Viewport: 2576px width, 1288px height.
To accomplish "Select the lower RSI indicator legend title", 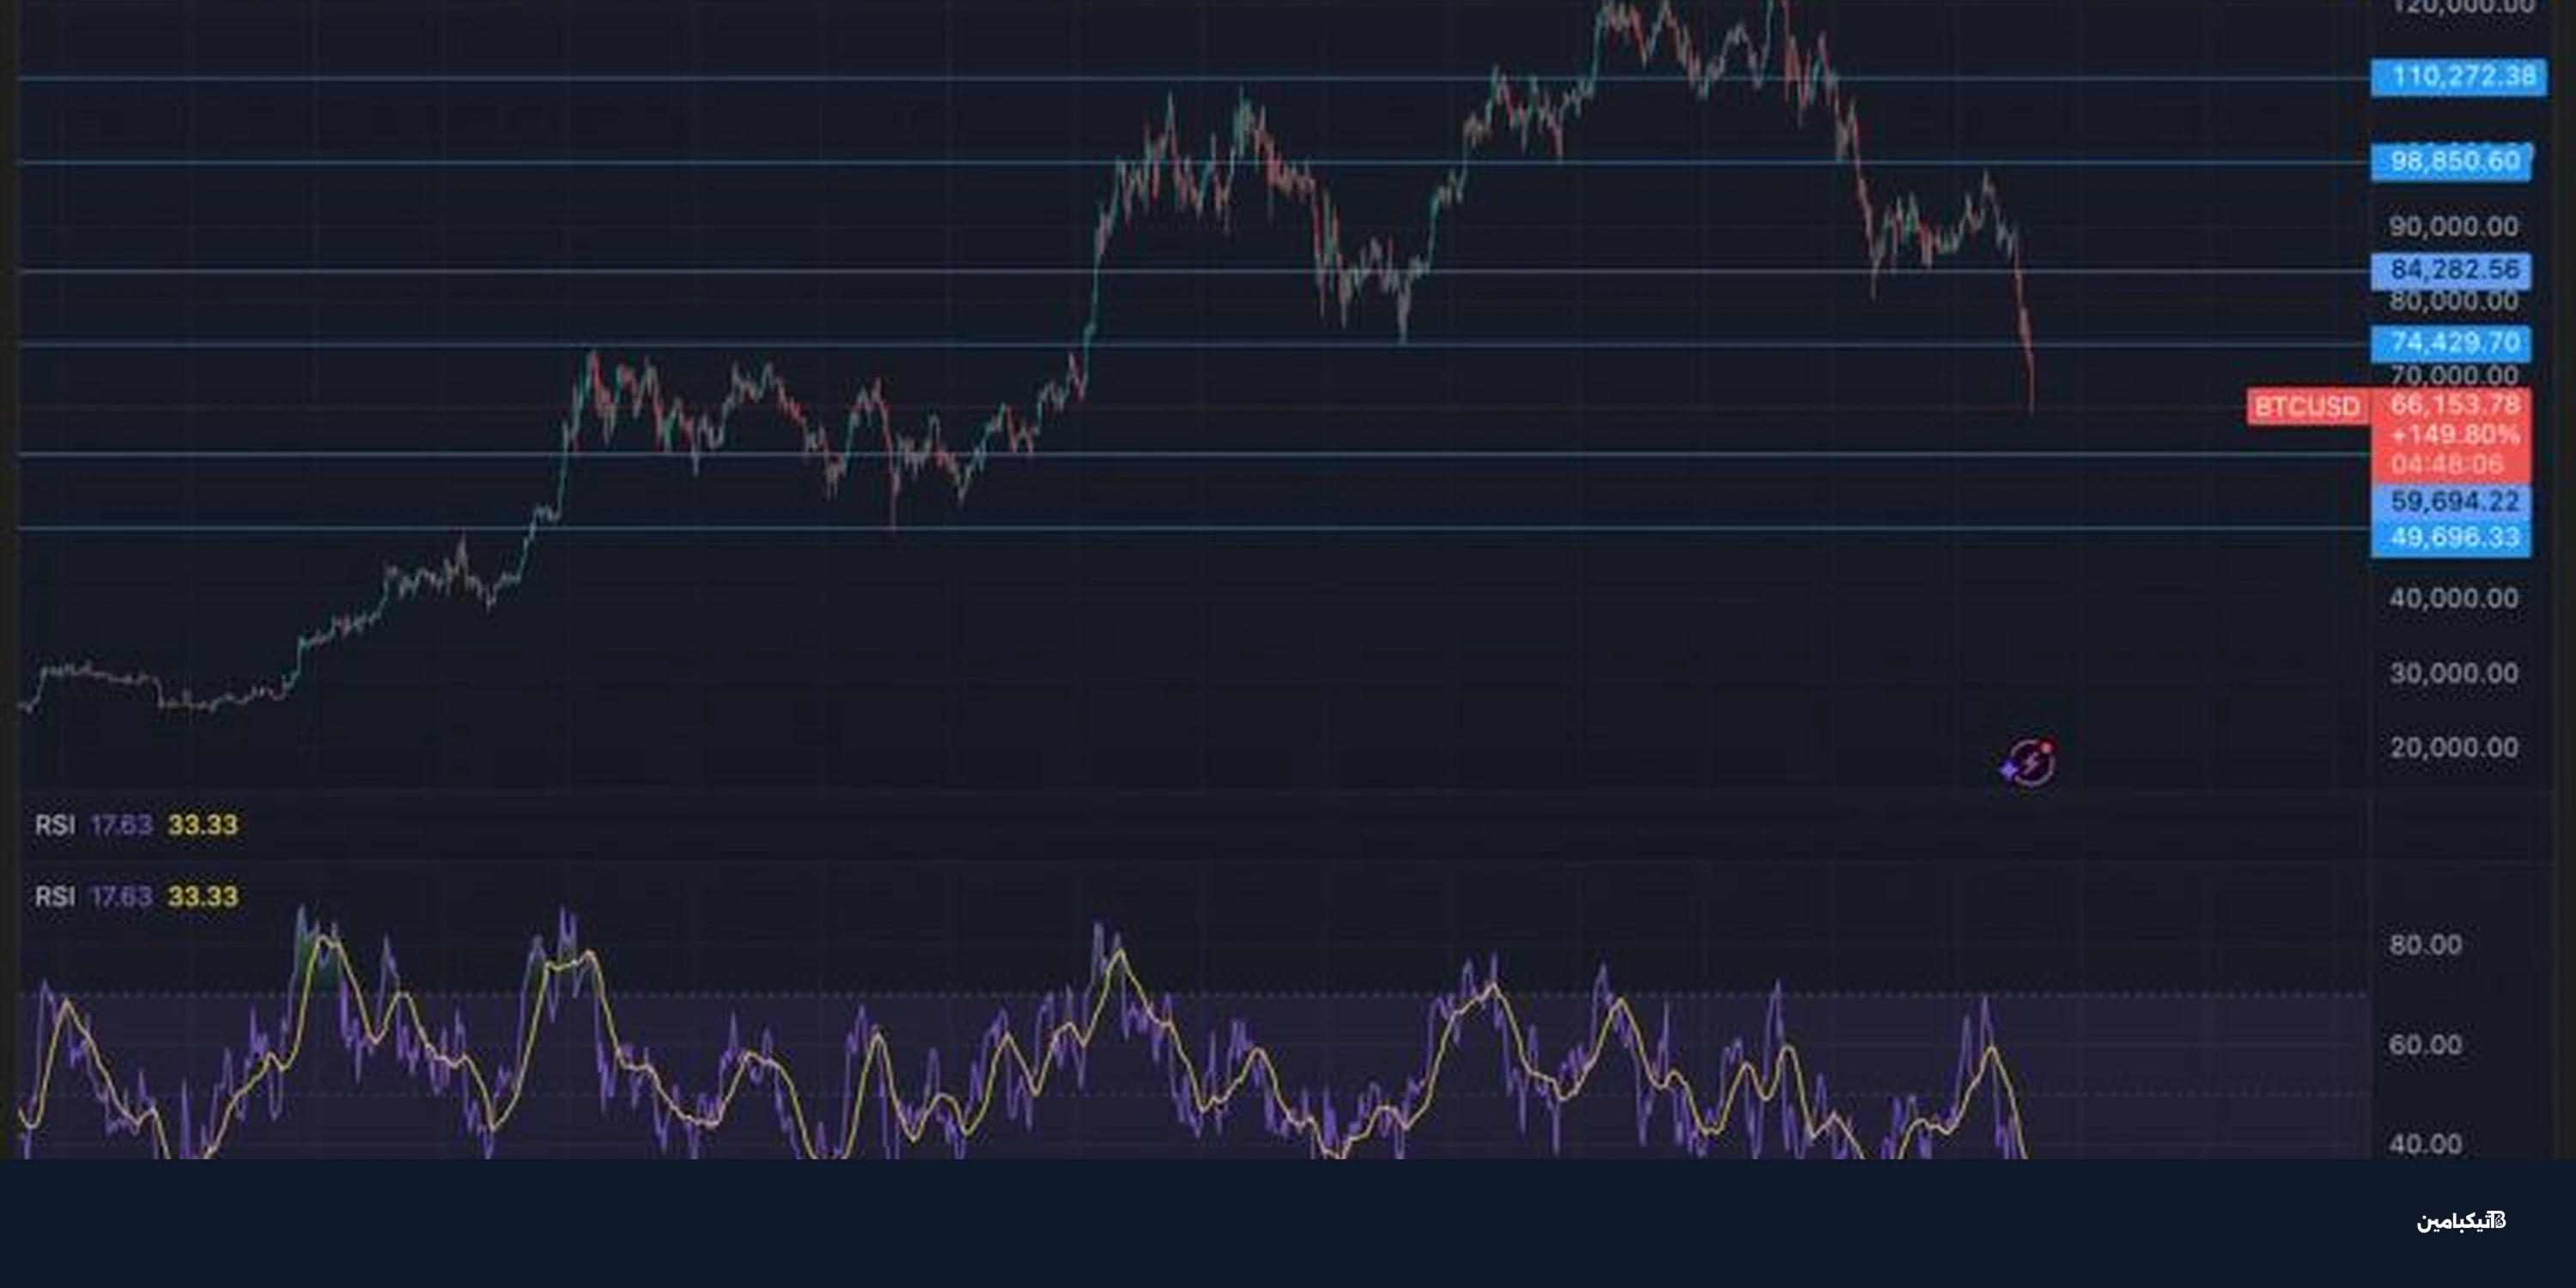I will [x=54, y=896].
